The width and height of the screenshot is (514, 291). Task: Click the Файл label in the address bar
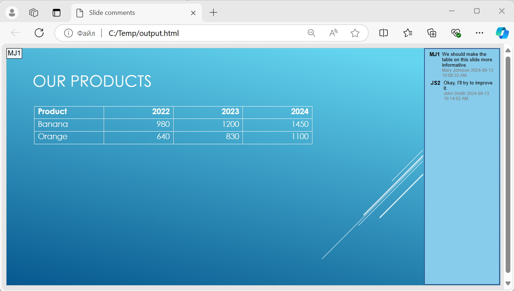[x=86, y=33]
